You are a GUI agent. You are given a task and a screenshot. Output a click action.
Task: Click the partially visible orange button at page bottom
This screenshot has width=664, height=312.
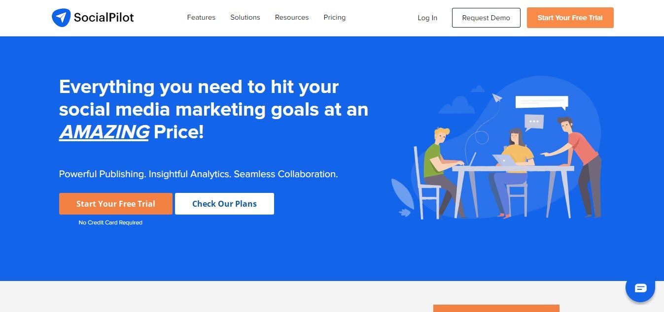point(495,310)
